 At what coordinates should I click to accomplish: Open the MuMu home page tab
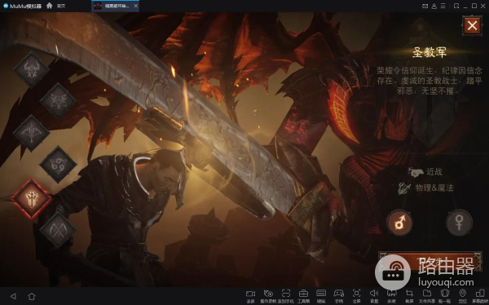[56, 6]
